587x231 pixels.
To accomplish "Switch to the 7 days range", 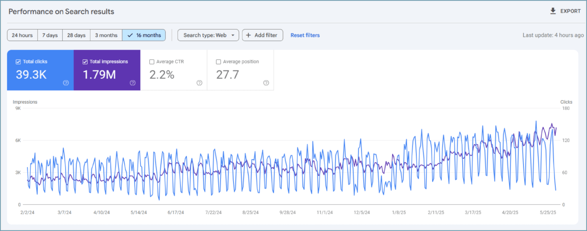I will pyautogui.click(x=50, y=35).
